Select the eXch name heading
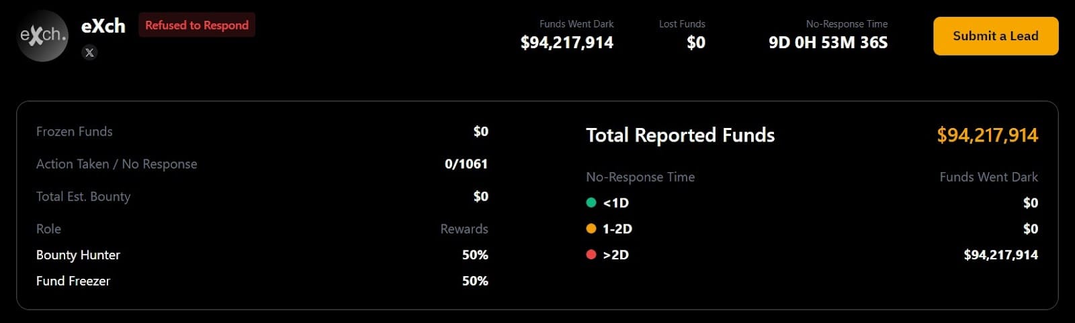 point(103,26)
